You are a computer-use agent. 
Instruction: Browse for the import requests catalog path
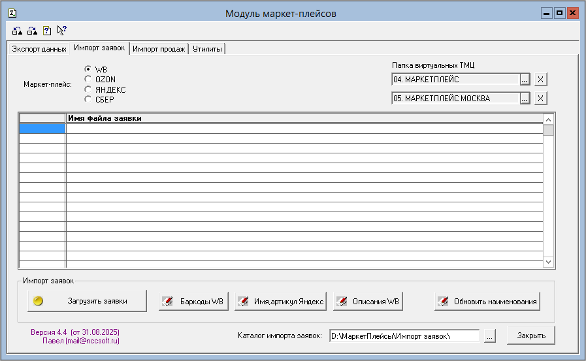[x=491, y=336]
